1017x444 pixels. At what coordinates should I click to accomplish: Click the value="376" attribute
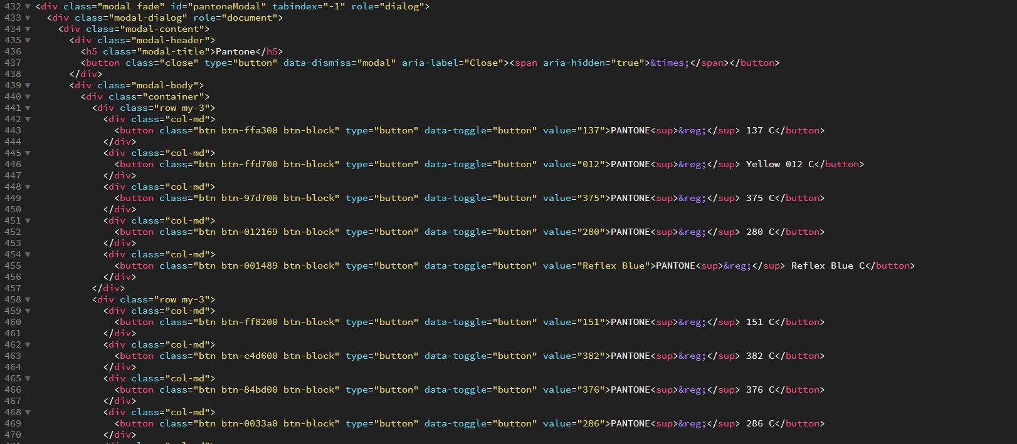574,390
